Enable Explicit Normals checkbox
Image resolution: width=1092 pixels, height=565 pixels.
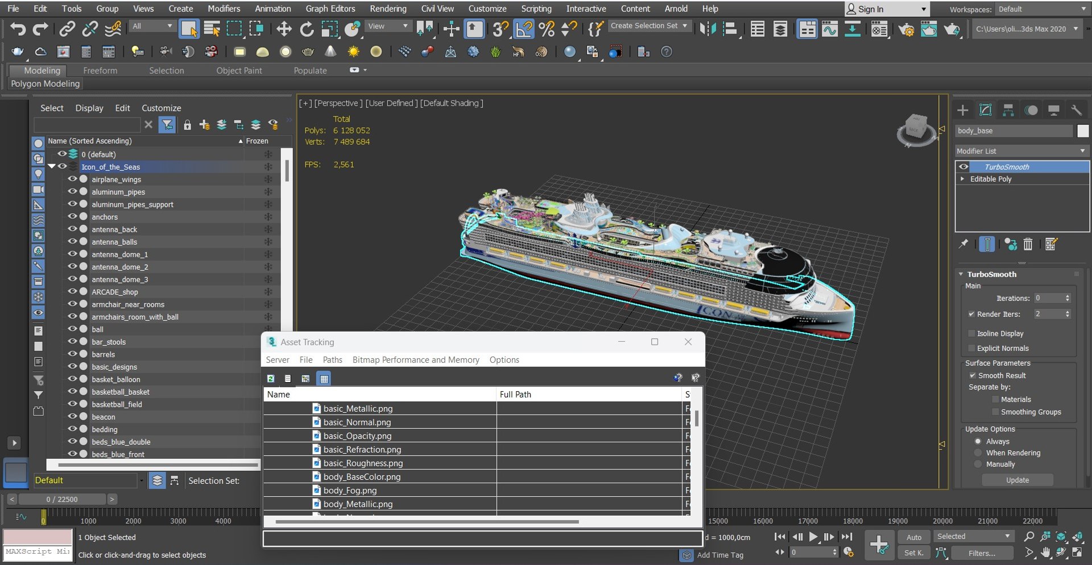point(971,348)
